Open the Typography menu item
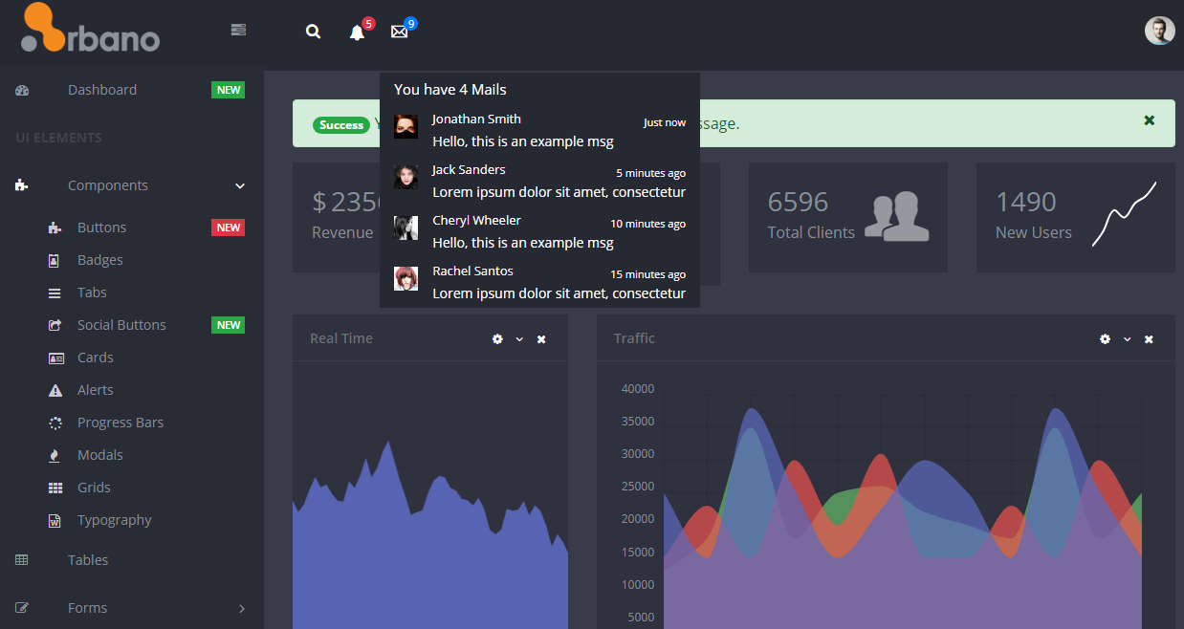1184x629 pixels. (x=114, y=520)
